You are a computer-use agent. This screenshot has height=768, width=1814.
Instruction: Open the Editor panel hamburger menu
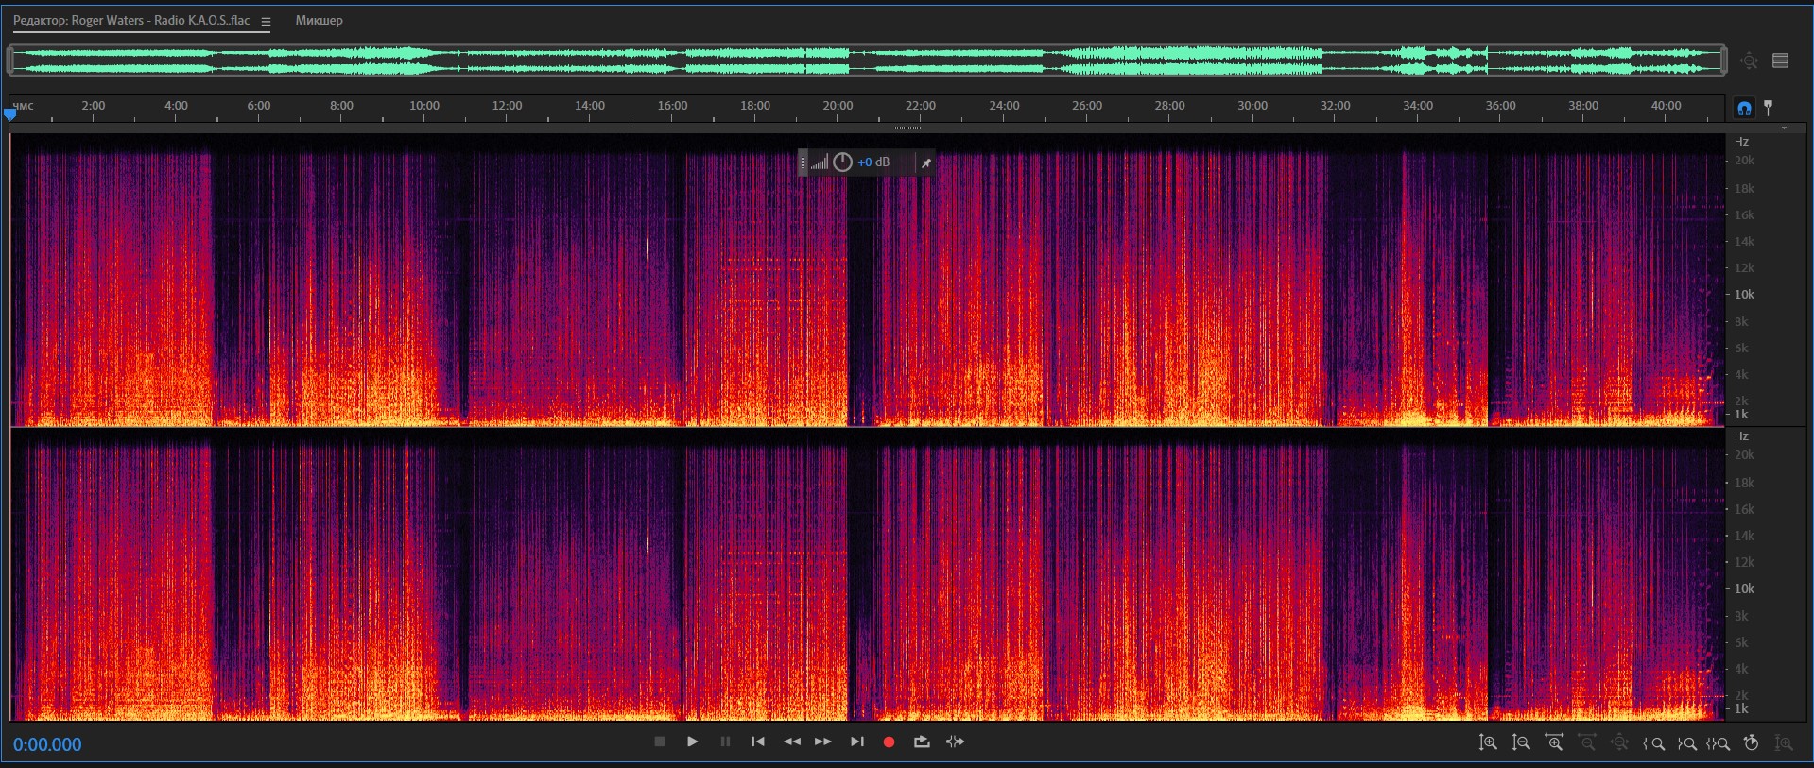point(266,22)
